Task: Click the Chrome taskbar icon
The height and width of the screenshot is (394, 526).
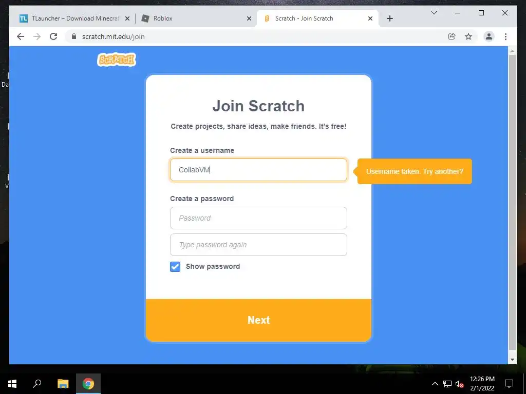Action: (88, 384)
